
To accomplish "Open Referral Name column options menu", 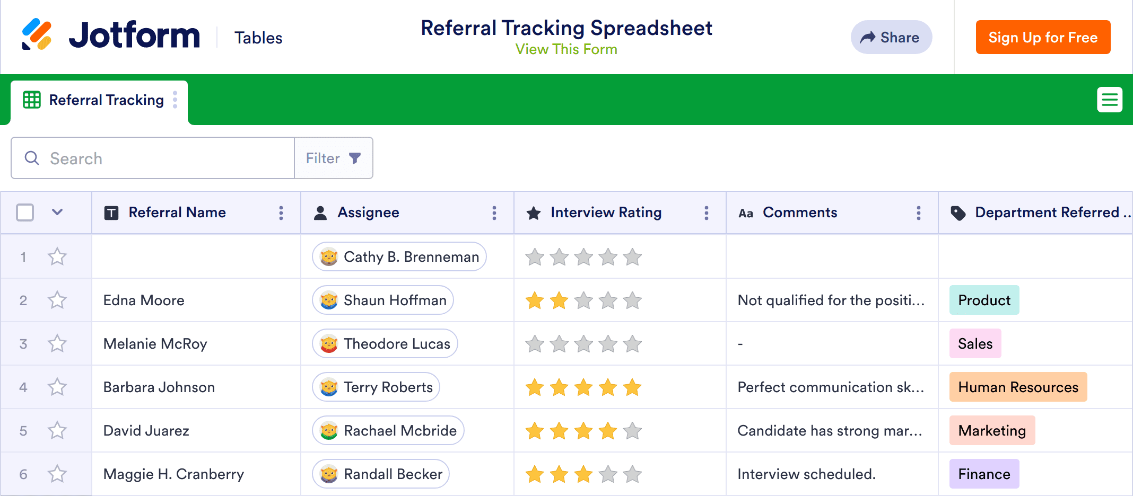I will tap(281, 213).
